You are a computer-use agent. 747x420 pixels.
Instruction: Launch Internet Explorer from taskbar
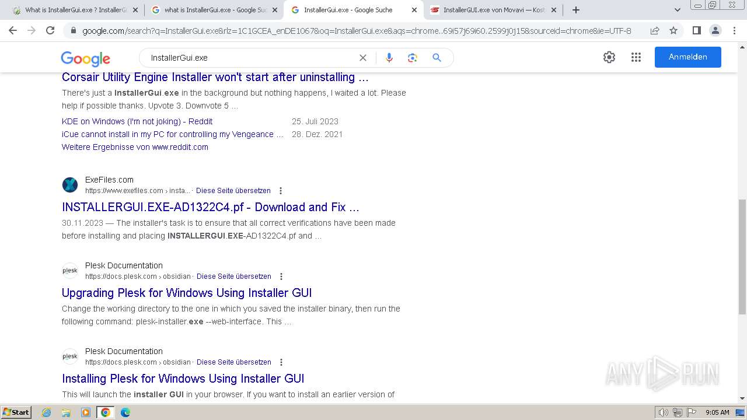pyautogui.click(x=47, y=412)
